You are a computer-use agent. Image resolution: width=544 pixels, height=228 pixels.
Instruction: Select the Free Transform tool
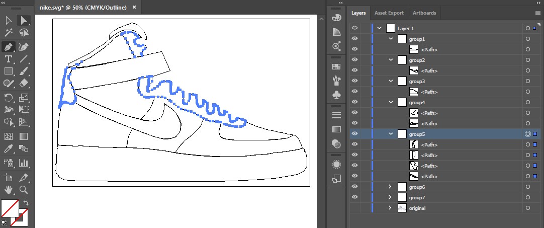[24, 110]
